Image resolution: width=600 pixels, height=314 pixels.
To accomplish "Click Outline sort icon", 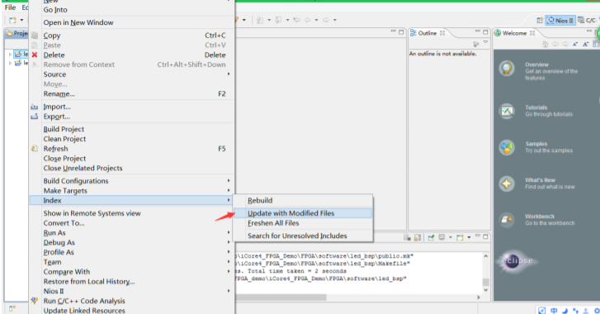I will point(476,45).
